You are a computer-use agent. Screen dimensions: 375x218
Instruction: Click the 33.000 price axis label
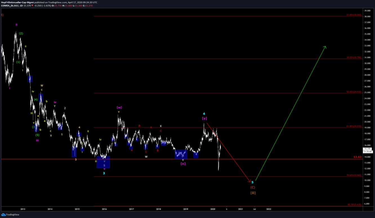(x=367, y=46)
